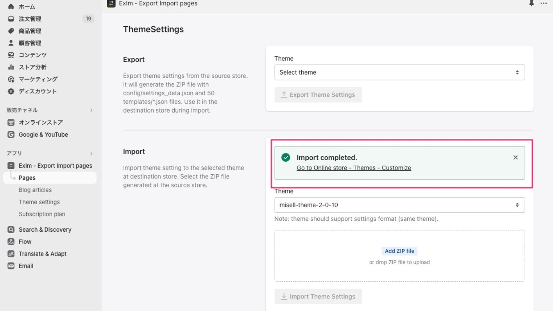Click the 'or drop ZIP file to upload' text
This screenshot has height=311, width=553.
point(399,263)
